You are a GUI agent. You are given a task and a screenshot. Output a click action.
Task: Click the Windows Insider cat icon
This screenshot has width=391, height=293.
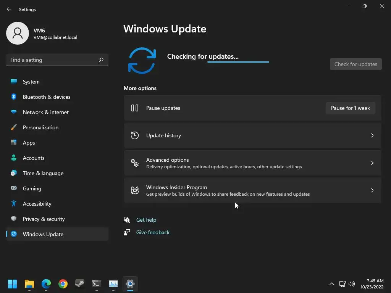tap(135, 190)
